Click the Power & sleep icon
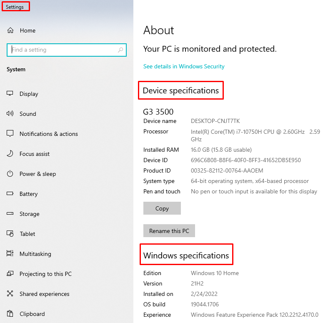Image resolution: width=328 pixels, height=323 pixels. [x=10, y=174]
